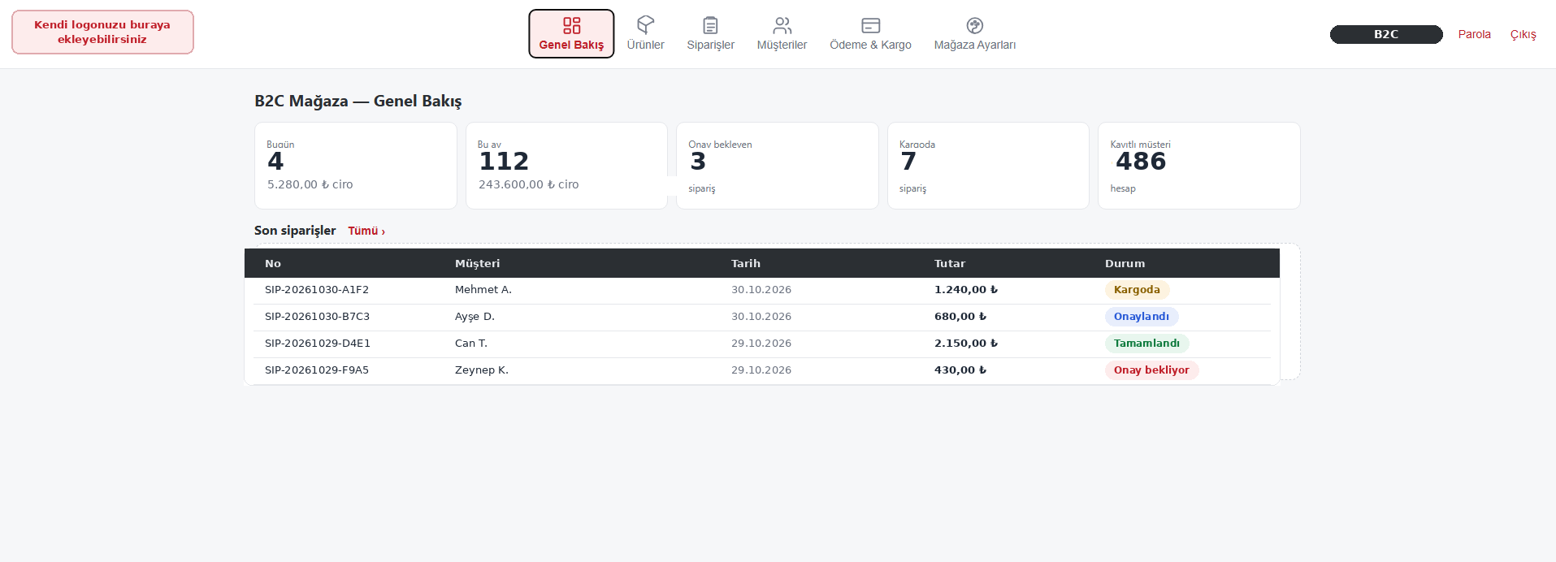Open the Onay bekleyen summary card

(x=778, y=166)
